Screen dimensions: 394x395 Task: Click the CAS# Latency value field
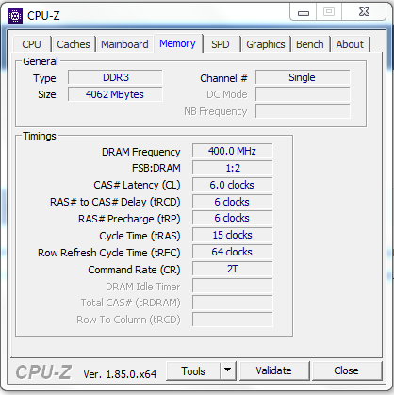(x=232, y=185)
